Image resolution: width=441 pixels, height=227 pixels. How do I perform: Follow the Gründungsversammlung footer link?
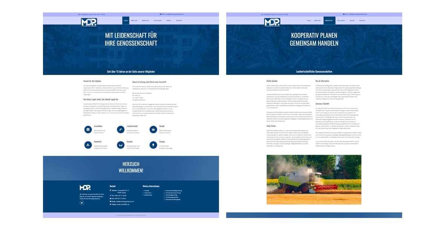coord(173,193)
